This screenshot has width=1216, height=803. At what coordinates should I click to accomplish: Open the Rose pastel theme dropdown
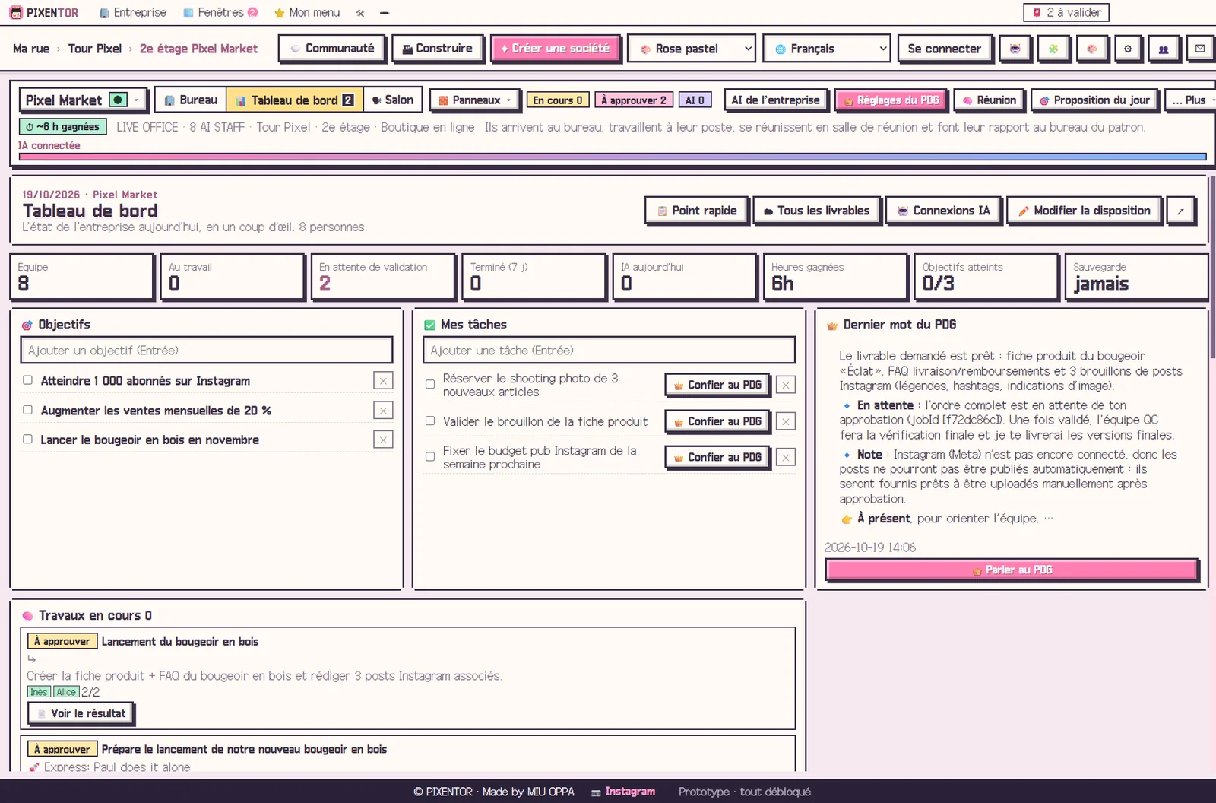(x=692, y=49)
